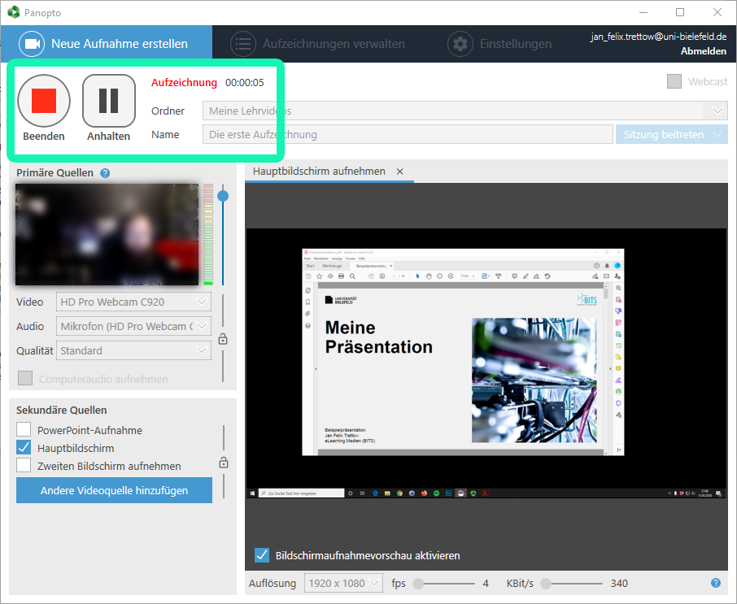Image resolution: width=737 pixels, height=604 pixels.
Task: Click the blue help icon at bottom right
Action: pyautogui.click(x=716, y=583)
